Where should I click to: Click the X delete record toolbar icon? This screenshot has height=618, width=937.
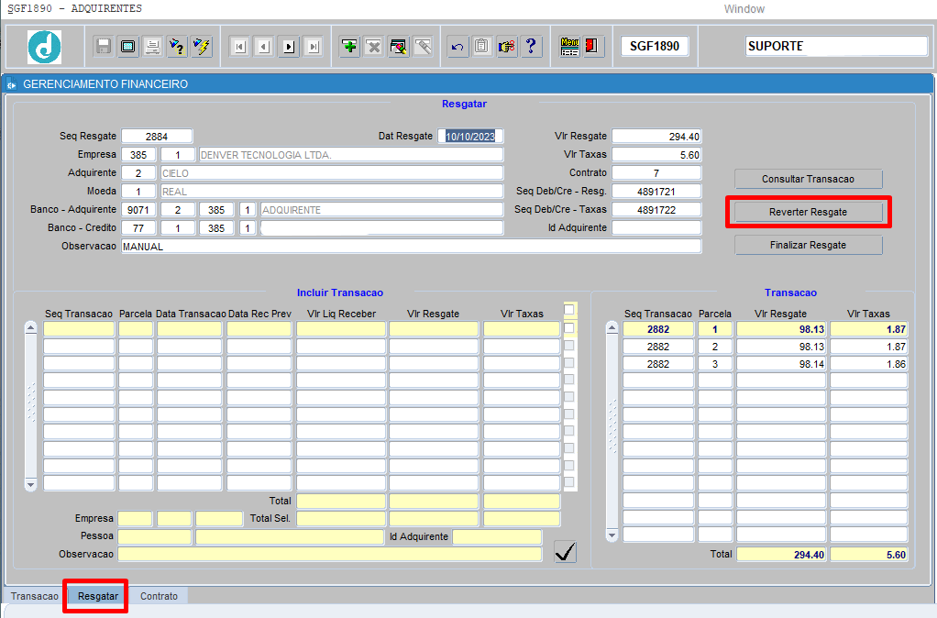click(374, 47)
